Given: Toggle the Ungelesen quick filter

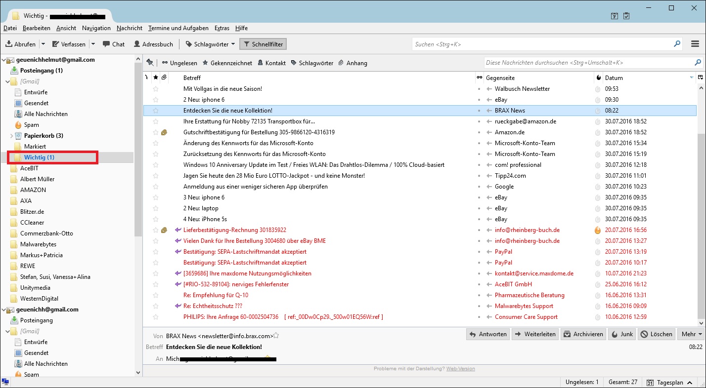Looking at the screenshot, I should [x=179, y=63].
